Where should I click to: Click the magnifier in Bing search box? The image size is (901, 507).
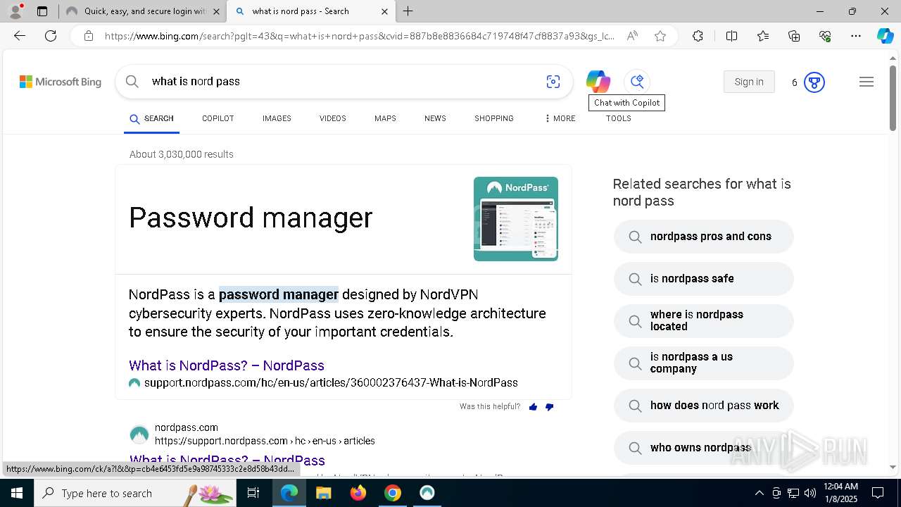pyautogui.click(x=132, y=82)
